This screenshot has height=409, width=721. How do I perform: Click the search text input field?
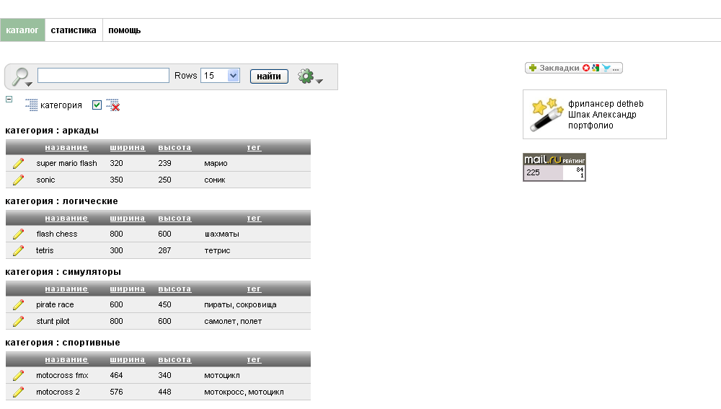pos(103,76)
